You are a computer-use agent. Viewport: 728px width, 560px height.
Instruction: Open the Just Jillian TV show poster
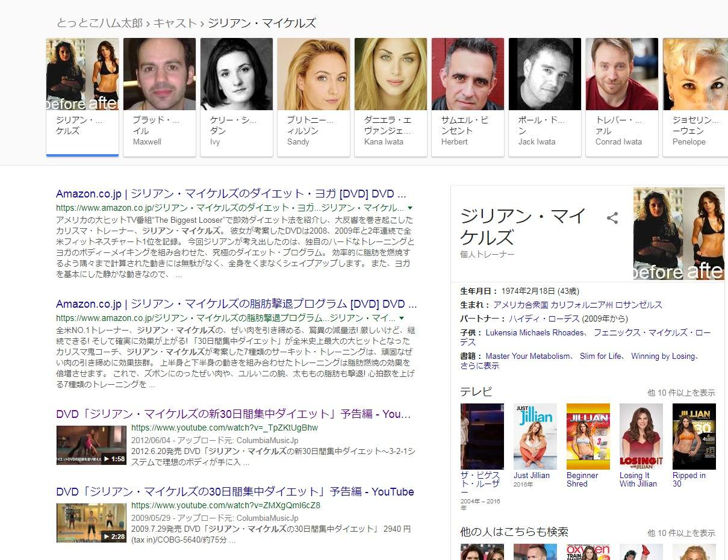pos(535,437)
